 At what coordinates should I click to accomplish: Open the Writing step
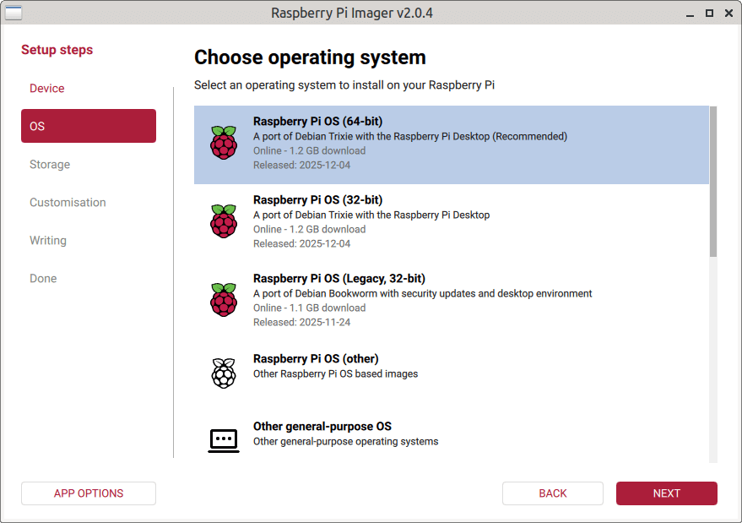(47, 240)
